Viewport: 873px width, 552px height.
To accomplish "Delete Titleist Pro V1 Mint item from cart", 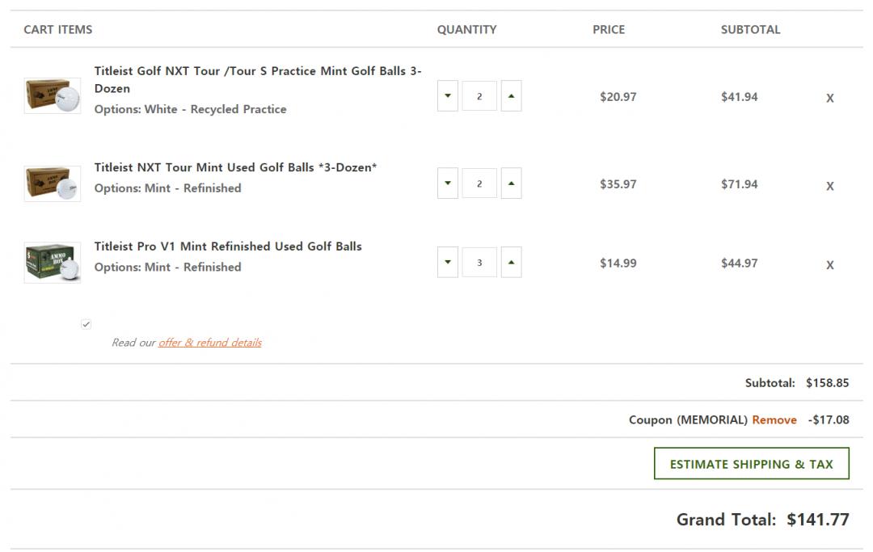I will click(x=829, y=265).
